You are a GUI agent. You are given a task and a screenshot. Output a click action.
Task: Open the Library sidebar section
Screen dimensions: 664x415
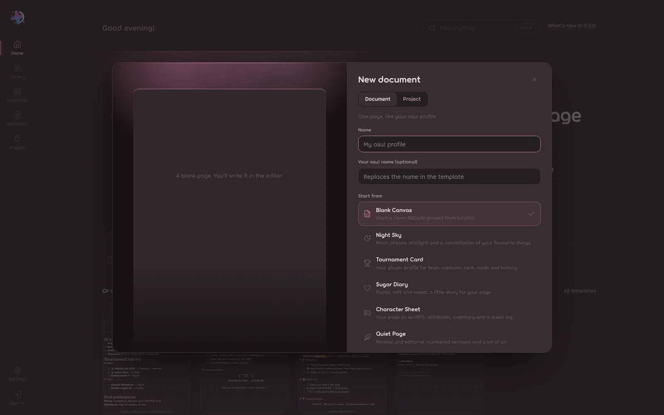(x=17, y=72)
